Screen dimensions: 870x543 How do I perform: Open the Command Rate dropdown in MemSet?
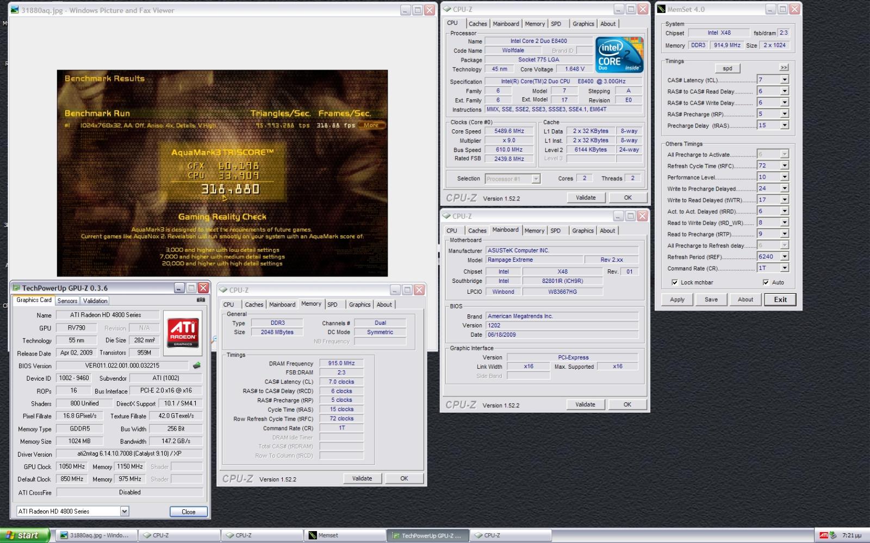(785, 268)
